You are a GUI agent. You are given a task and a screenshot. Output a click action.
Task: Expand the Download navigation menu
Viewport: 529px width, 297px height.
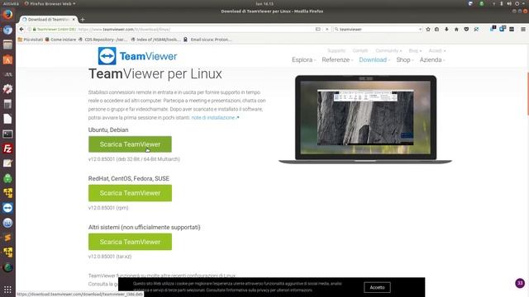(x=374, y=60)
